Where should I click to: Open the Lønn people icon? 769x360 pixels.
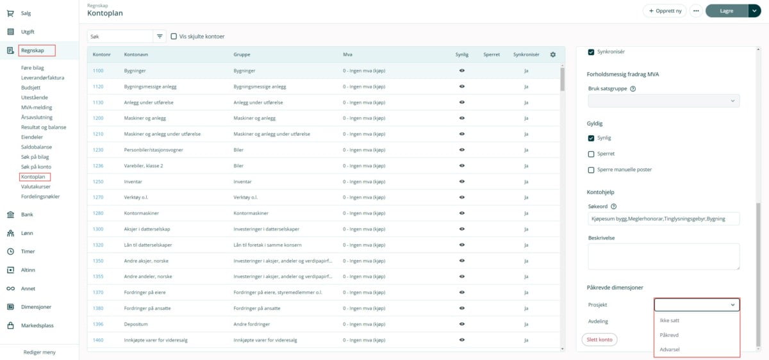11,233
